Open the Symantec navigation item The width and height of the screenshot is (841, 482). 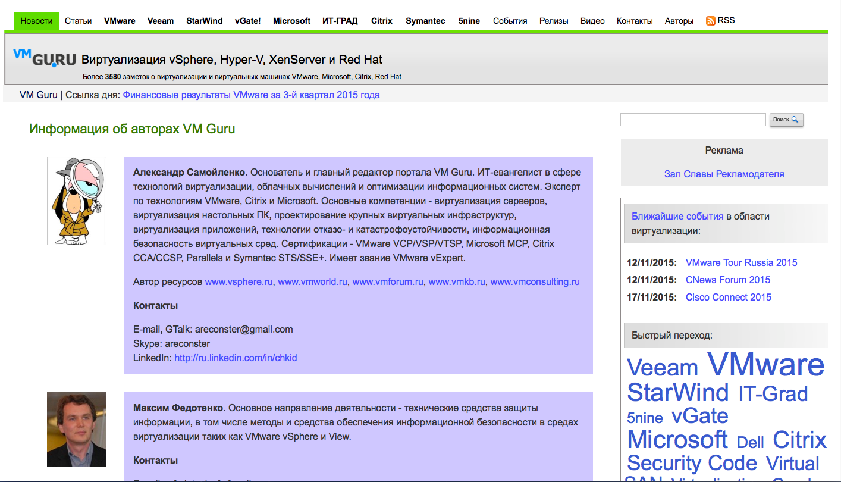425,21
